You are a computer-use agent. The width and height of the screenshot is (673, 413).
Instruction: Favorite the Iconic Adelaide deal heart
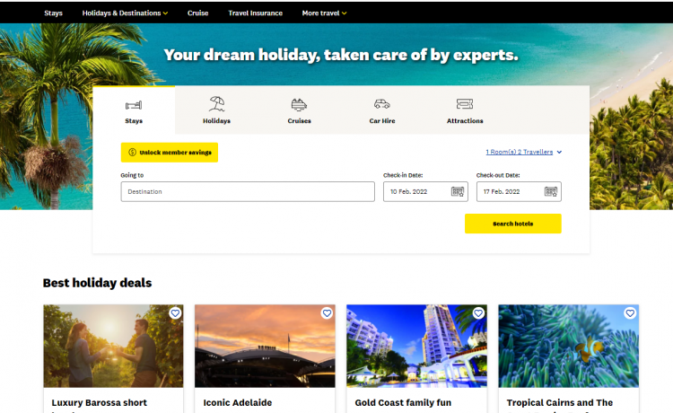coord(327,313)
